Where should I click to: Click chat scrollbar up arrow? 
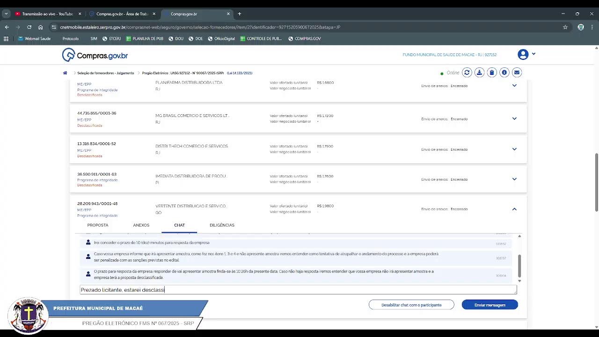click(519, 236)
